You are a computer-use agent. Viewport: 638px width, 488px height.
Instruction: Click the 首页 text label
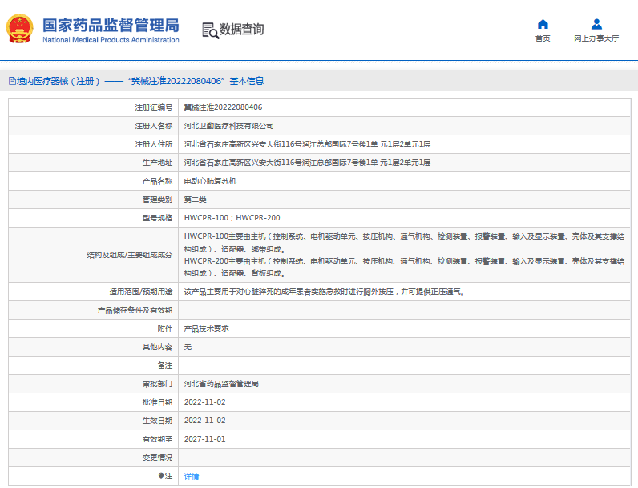543,38
